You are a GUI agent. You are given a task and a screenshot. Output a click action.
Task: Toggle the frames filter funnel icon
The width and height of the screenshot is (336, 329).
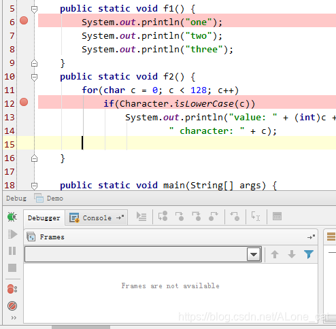click(x=309, y=254)
